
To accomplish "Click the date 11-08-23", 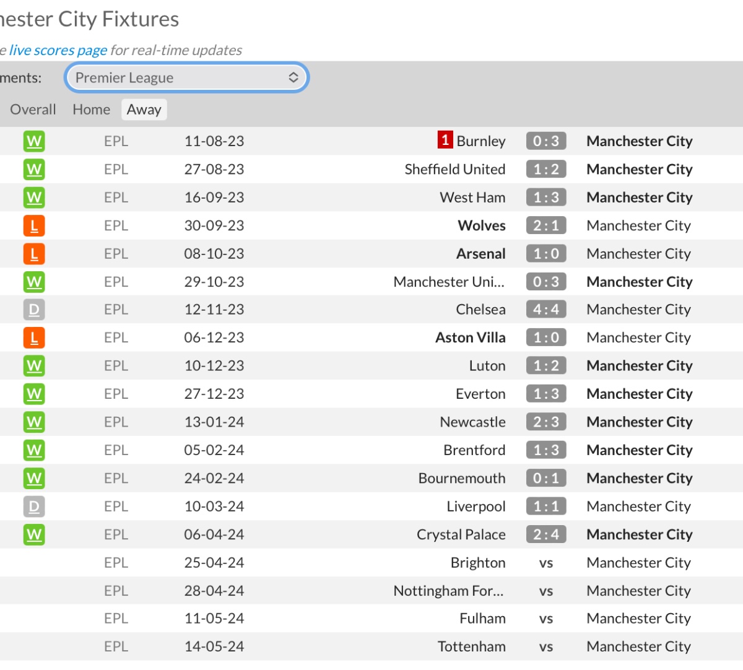I will tap(214, 141).
